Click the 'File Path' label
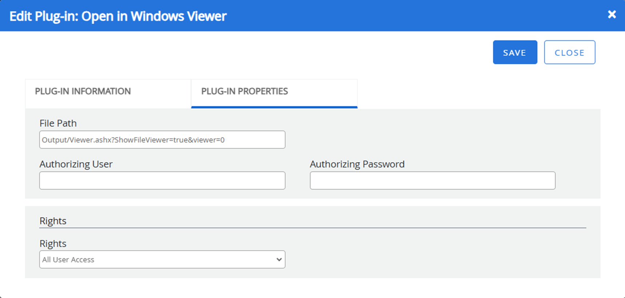 coord(58,123)
